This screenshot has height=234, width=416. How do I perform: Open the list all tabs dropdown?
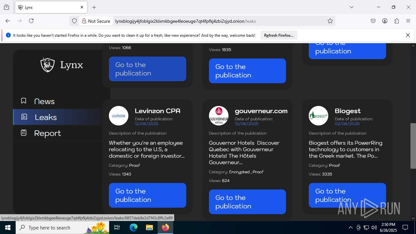(x=351, y=7)
